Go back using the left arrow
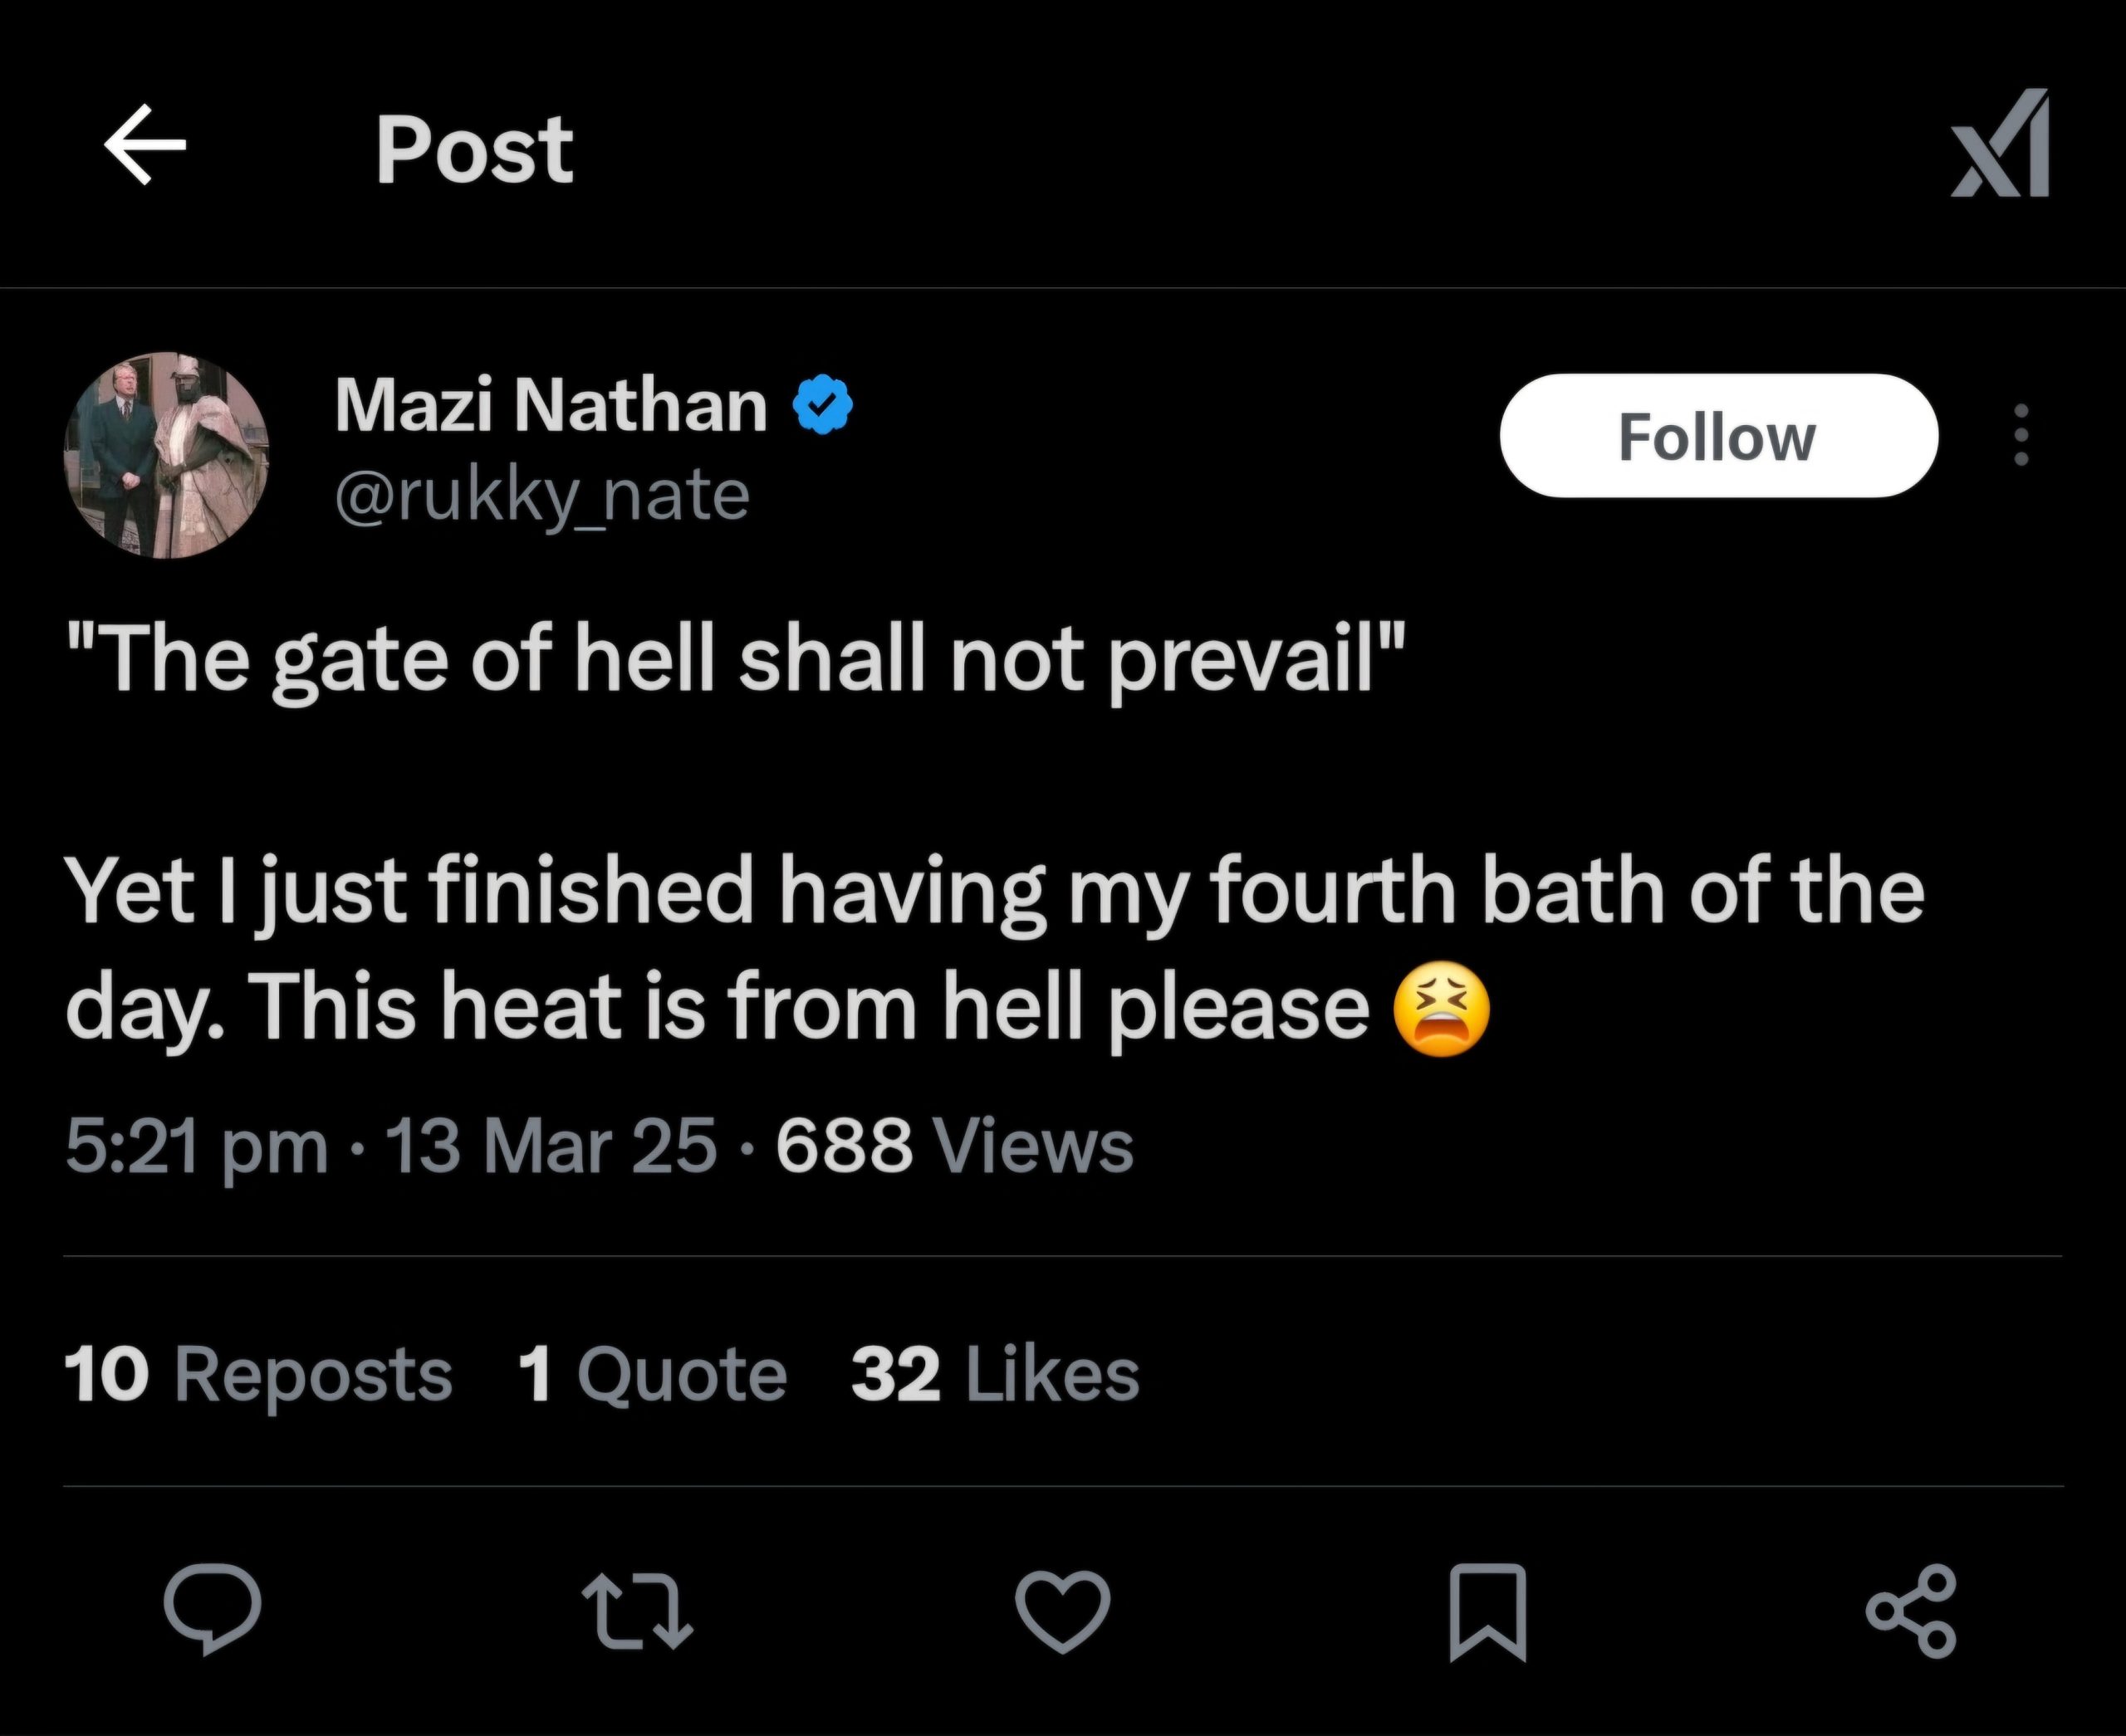This screenshot has width=2126, height=1736. coord(145,146)
